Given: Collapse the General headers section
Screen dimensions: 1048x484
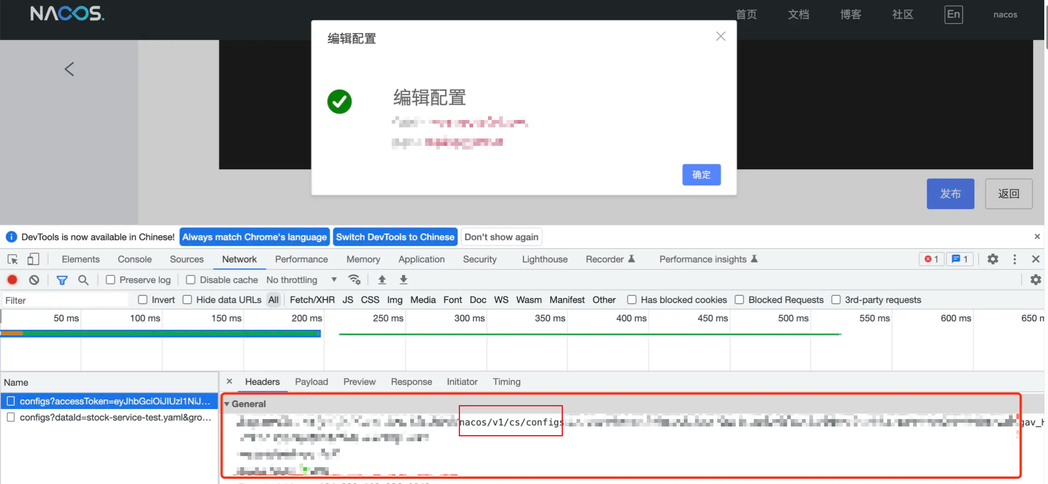Looking at the screenshot, I should 227,404.
